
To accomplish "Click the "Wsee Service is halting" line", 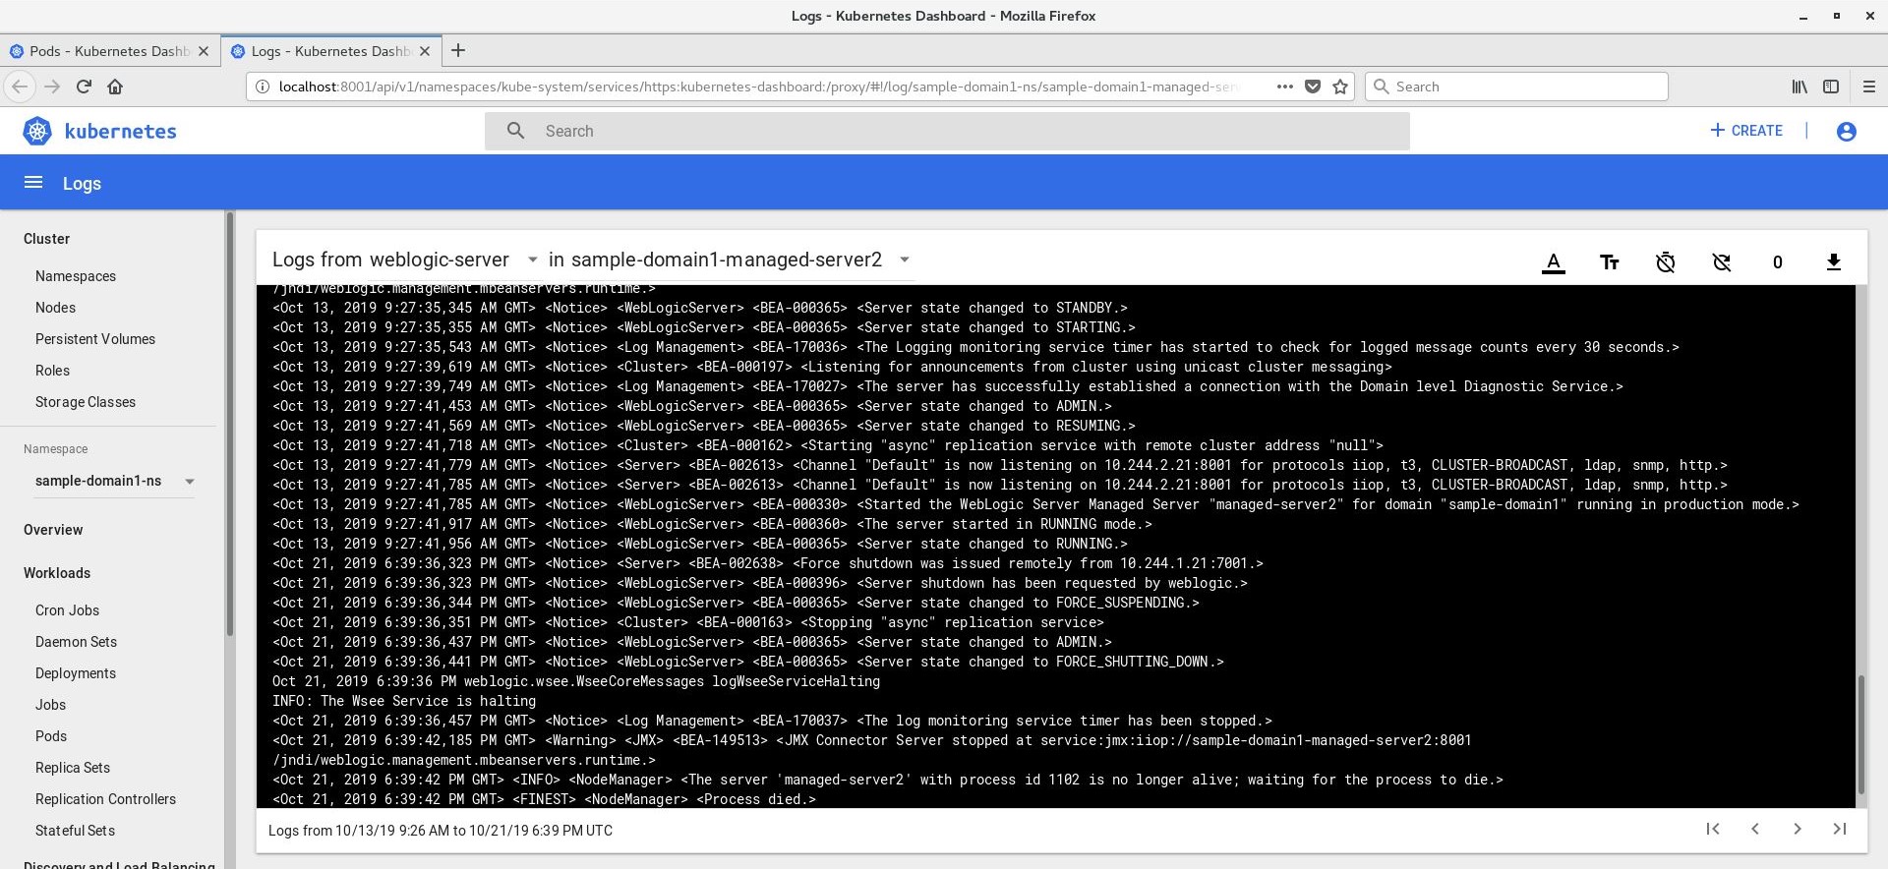I will (404, 701).
